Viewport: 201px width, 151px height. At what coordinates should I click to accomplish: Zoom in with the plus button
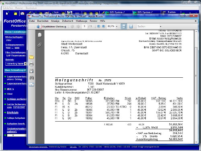click(x=104, y=26)
